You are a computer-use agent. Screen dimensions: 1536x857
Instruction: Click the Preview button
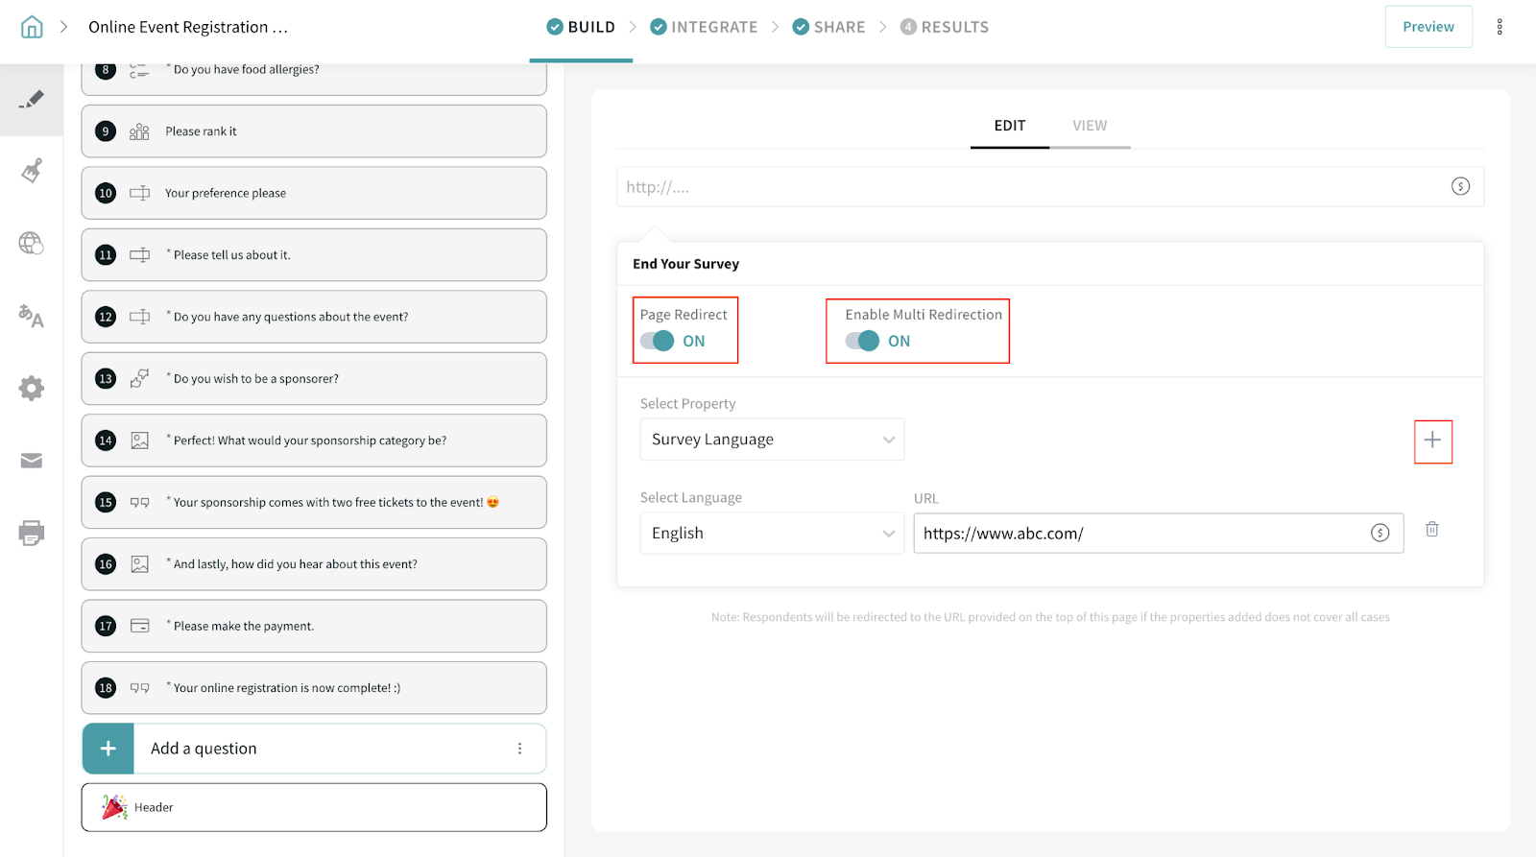pyautogui.click(x=1428, y=27)
